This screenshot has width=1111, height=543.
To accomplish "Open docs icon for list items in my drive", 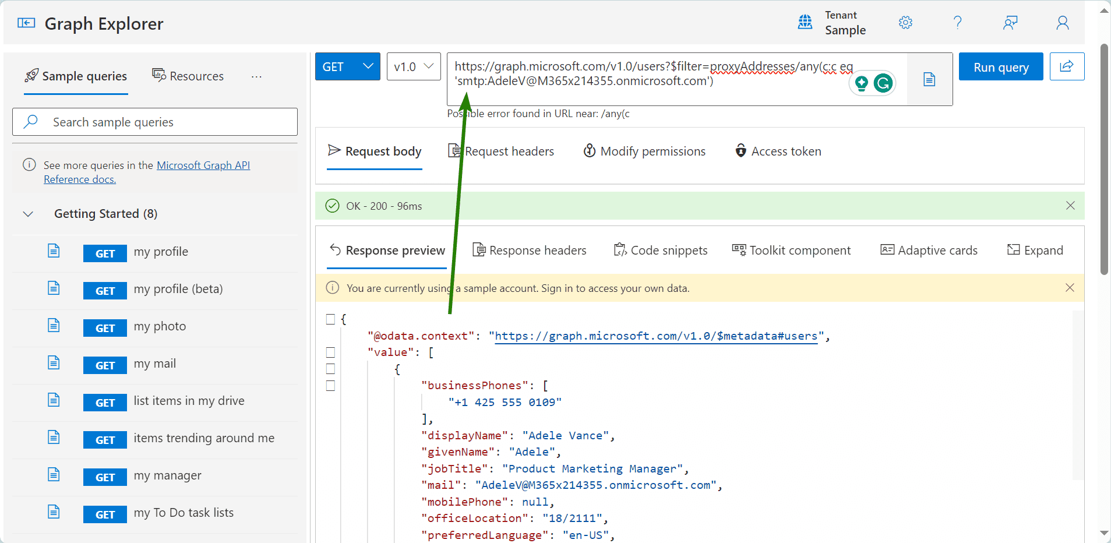I will [x=54, y=400].
